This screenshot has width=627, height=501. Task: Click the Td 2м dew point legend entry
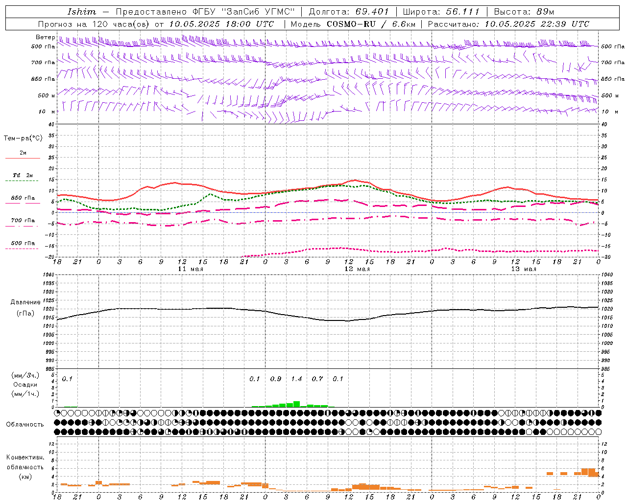(x=23, y=175)
